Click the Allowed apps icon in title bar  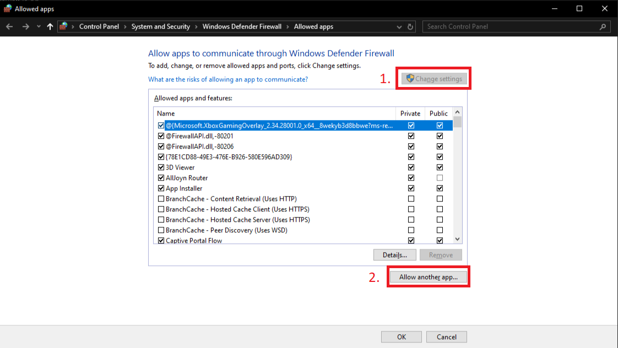click(8, 8)
